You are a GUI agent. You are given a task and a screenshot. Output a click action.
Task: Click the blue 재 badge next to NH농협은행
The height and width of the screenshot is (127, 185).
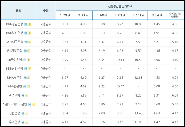click(25, 78)
